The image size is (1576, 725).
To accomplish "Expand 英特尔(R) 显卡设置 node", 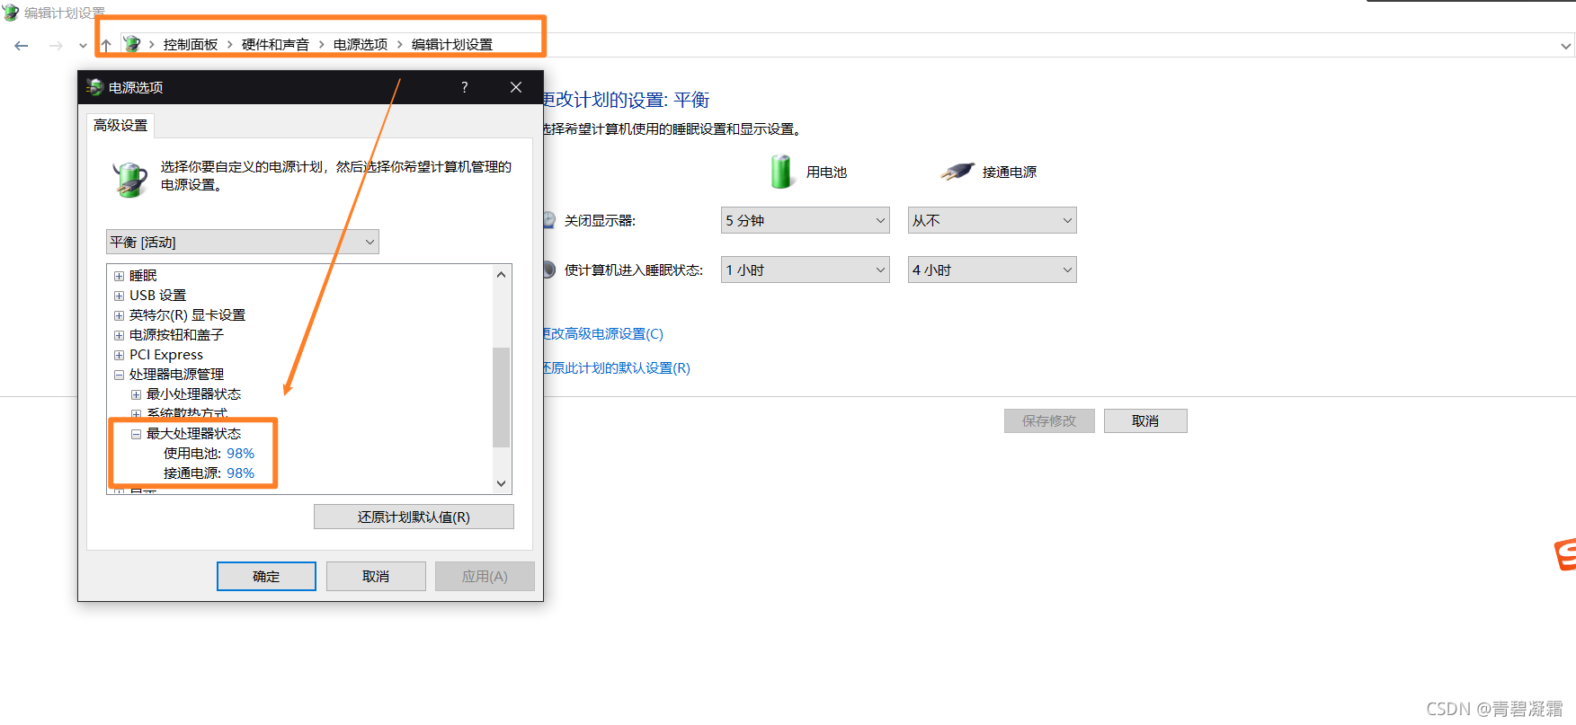I will 119,315.
